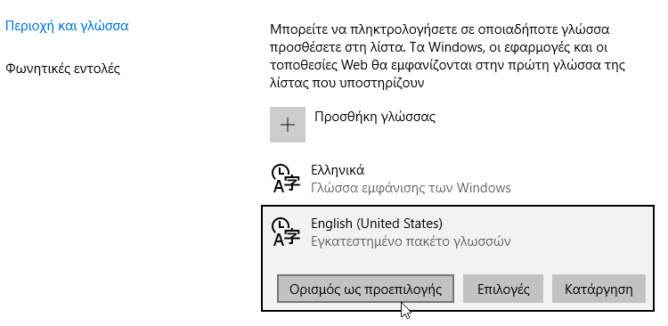Remove English using the Κατάργηση button

pyautogui.click(x=599, y=289)
